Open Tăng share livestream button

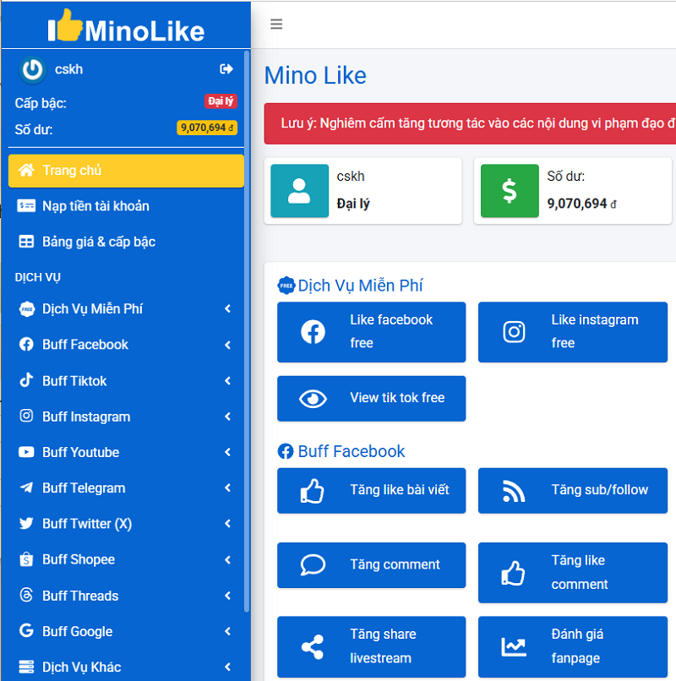click(x=372, y=646)
